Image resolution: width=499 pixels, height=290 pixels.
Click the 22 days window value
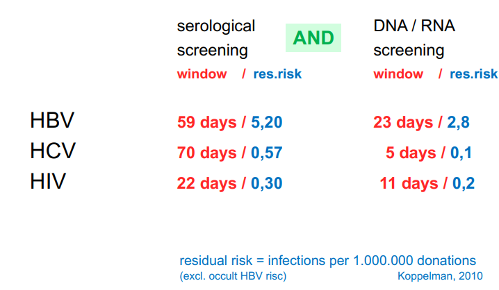tap(206, 184)
